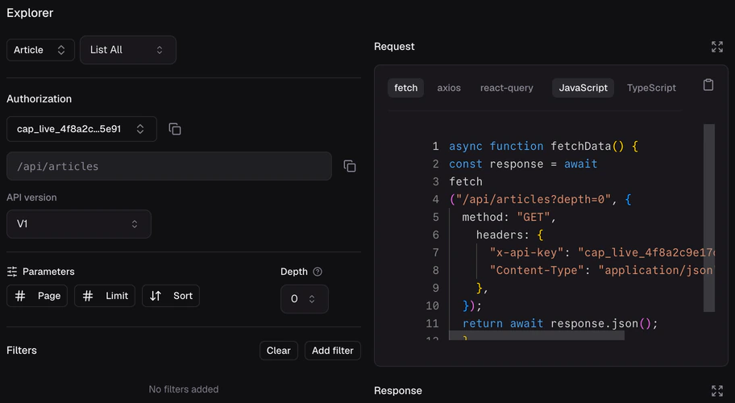Switch to the react-query tab
735x403 pixels.
pyautogui.click(x=506, y=88)
